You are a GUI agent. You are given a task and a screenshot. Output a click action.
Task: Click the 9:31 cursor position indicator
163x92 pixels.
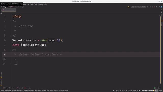[x=123, y=90]
